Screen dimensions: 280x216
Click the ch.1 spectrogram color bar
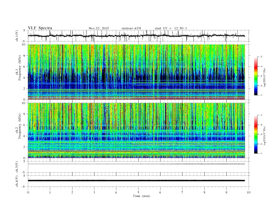coord(256,76)
